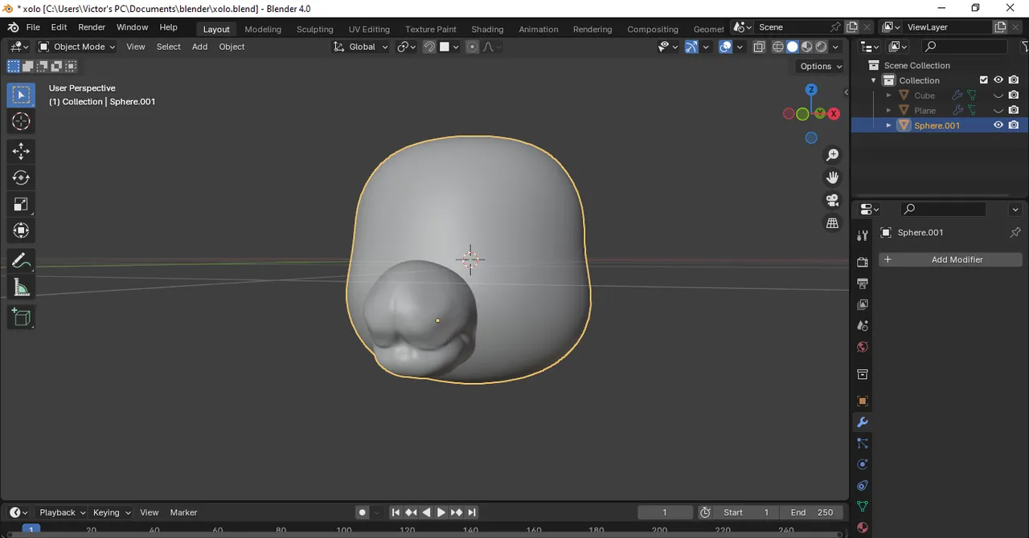Image resolution: width=1029 pixels, height=538 pixels.
Task: Open the File menu
Action: [33, 27]
